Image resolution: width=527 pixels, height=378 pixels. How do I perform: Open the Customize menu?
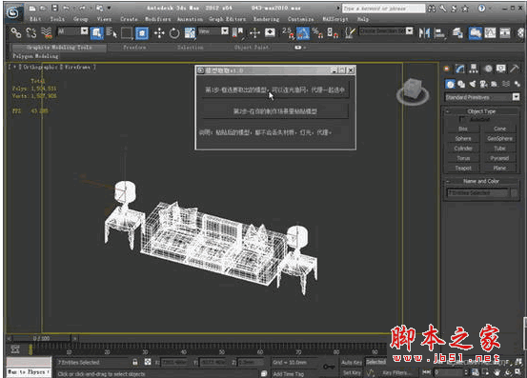[x=301, y=19]
